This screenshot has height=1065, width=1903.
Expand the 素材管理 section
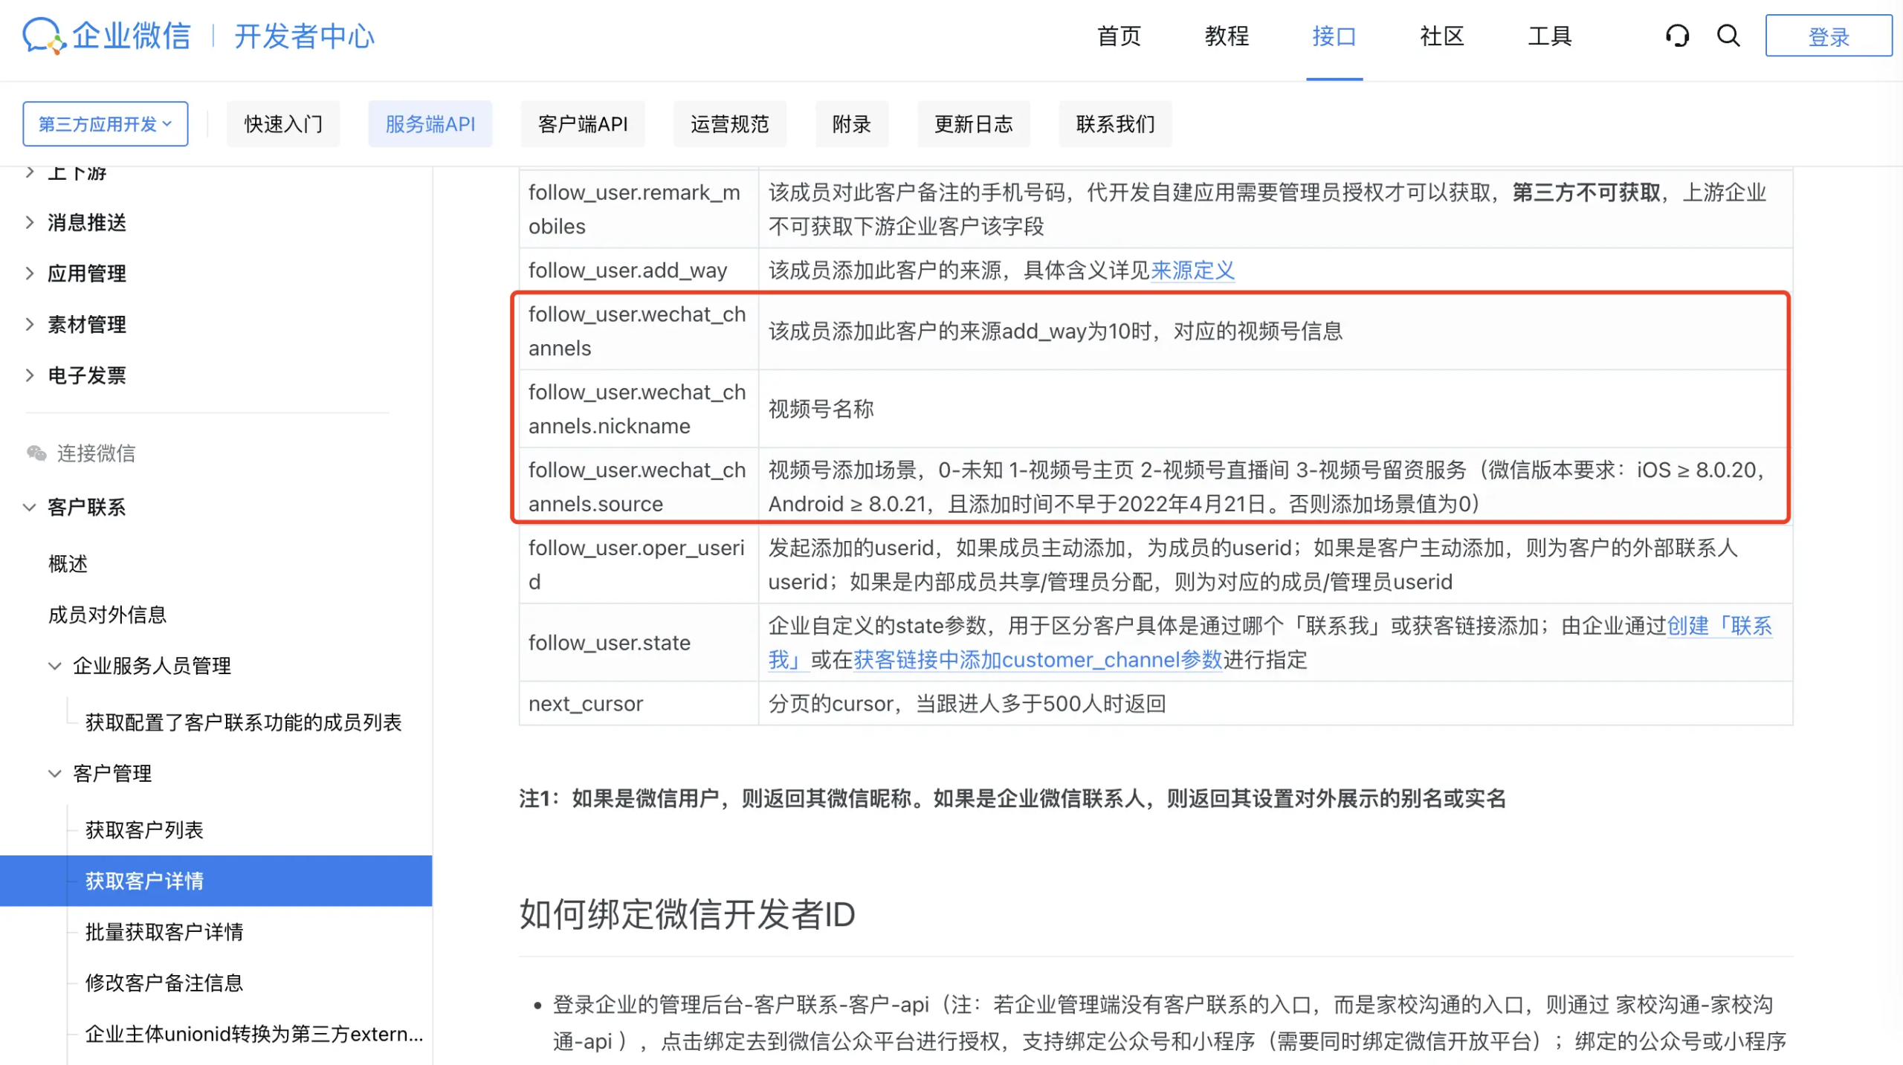30,324
